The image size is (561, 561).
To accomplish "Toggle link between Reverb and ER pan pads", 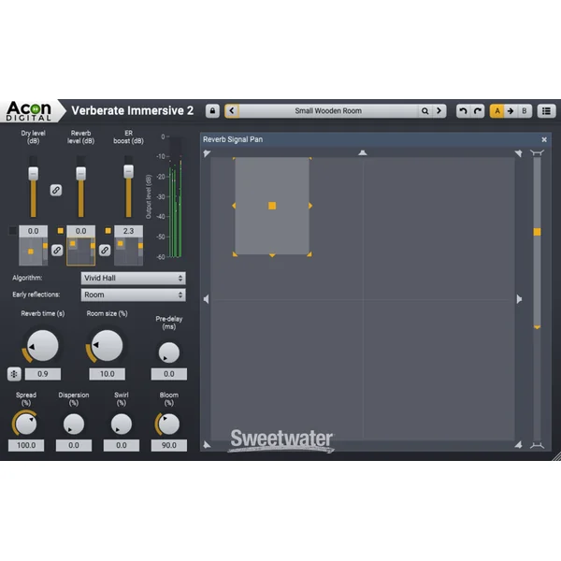I will tap(105, 250).
